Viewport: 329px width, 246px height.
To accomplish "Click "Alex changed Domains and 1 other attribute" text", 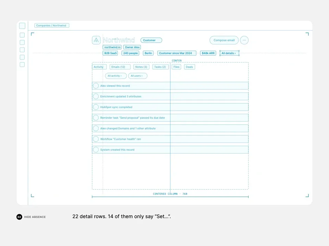I will (128, 128).
